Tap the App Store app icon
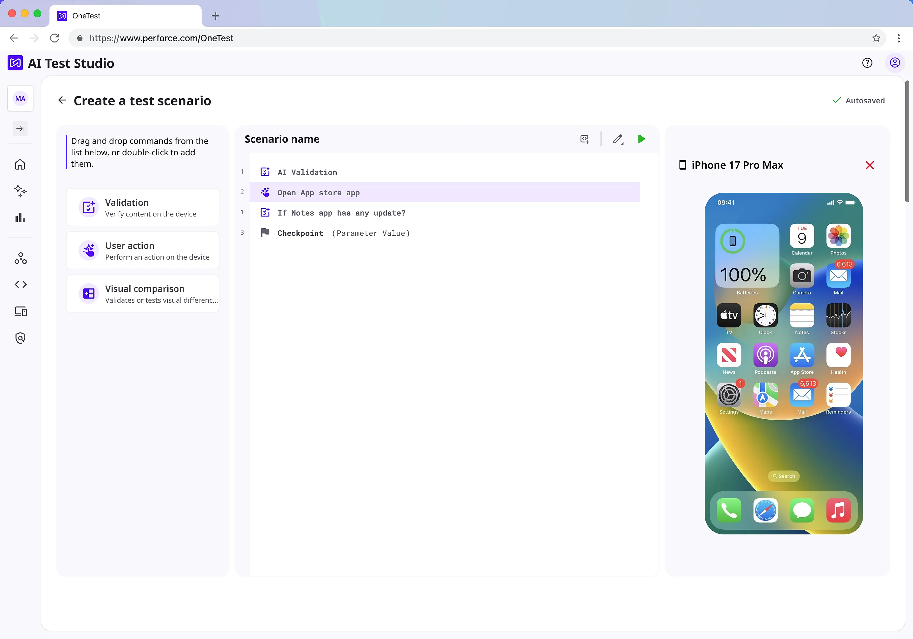The width and height of the screenshot is (913, 639). [x=802, y=355]
